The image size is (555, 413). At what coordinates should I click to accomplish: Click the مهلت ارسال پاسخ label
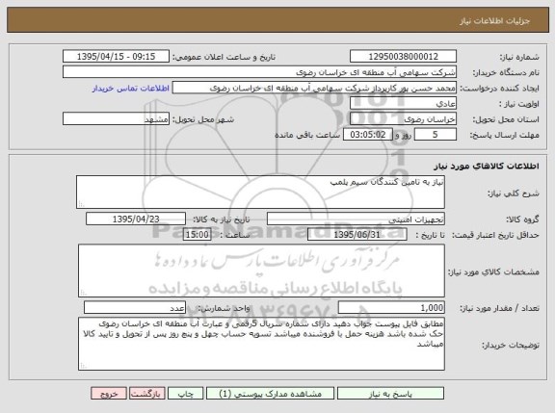(504, 135)
